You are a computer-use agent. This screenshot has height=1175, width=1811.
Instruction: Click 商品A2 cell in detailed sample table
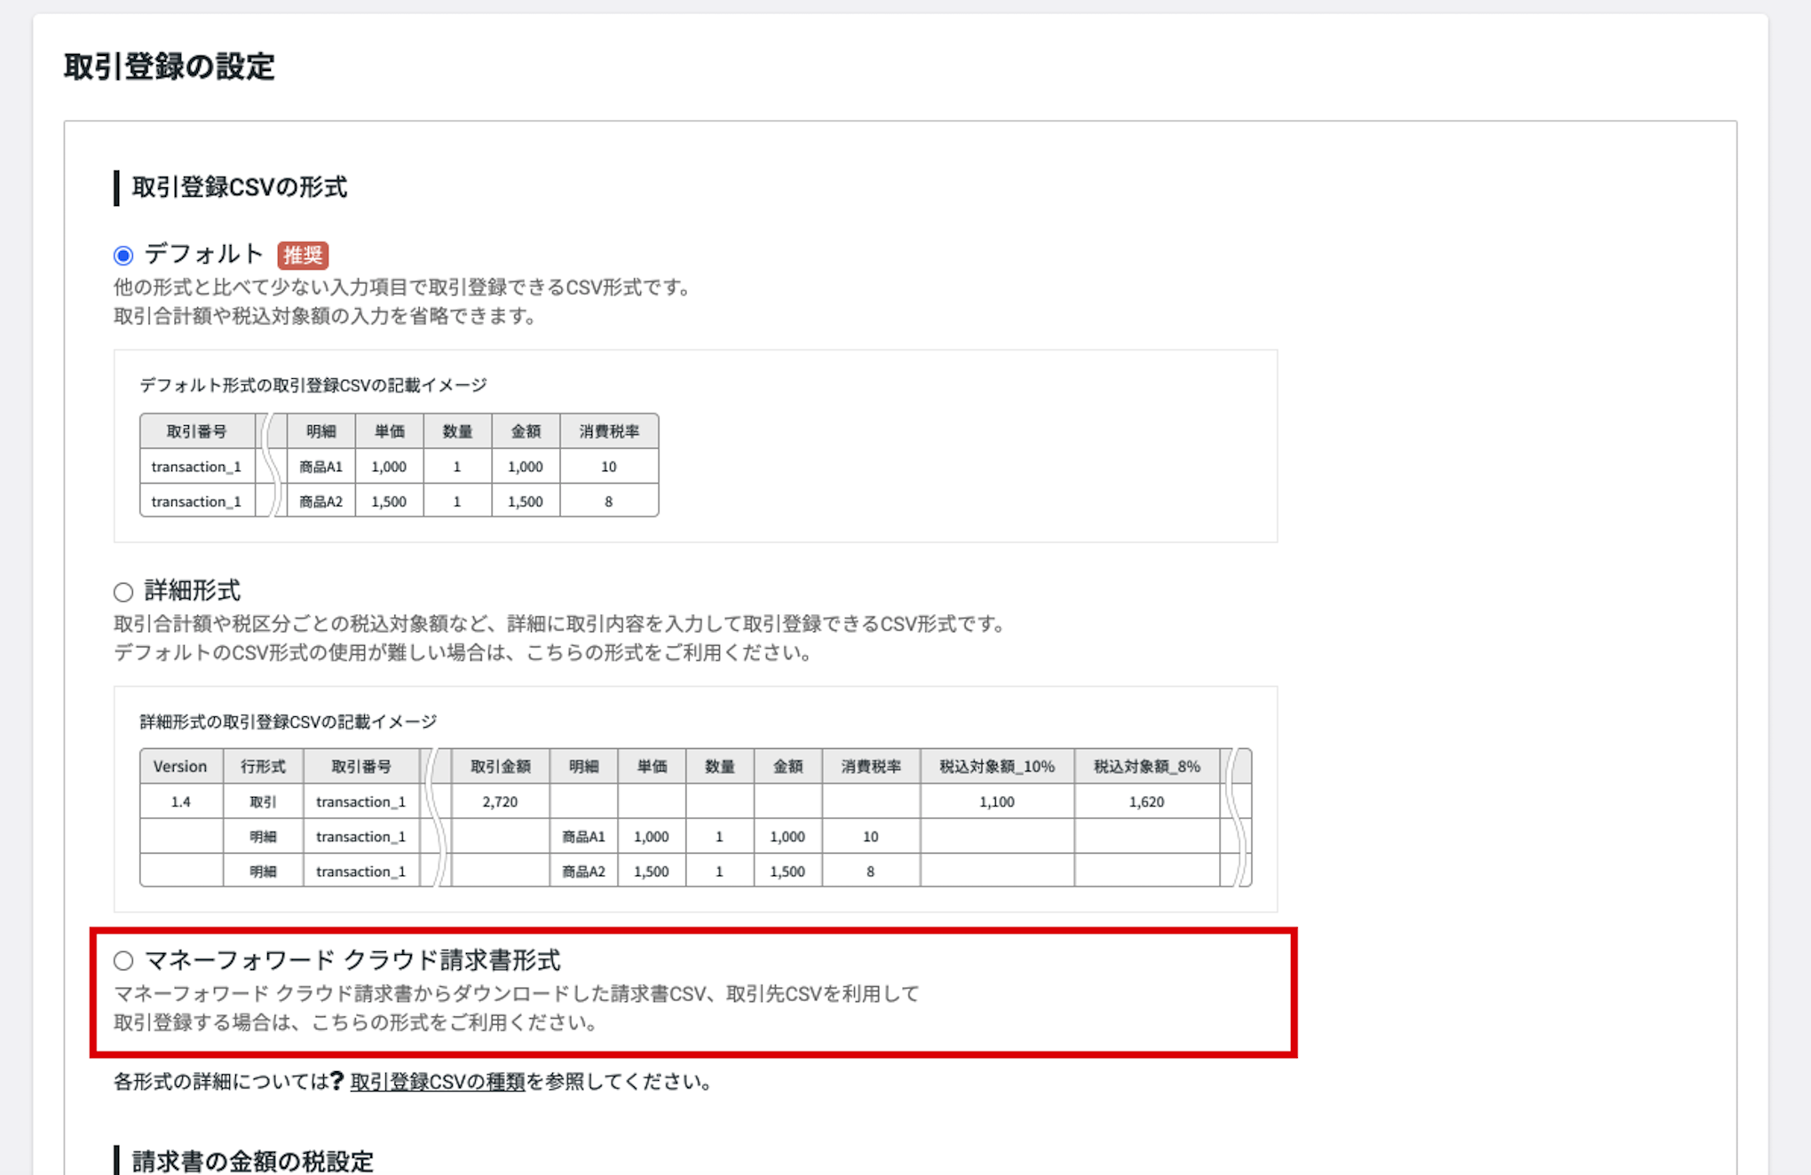pos(584,871)
